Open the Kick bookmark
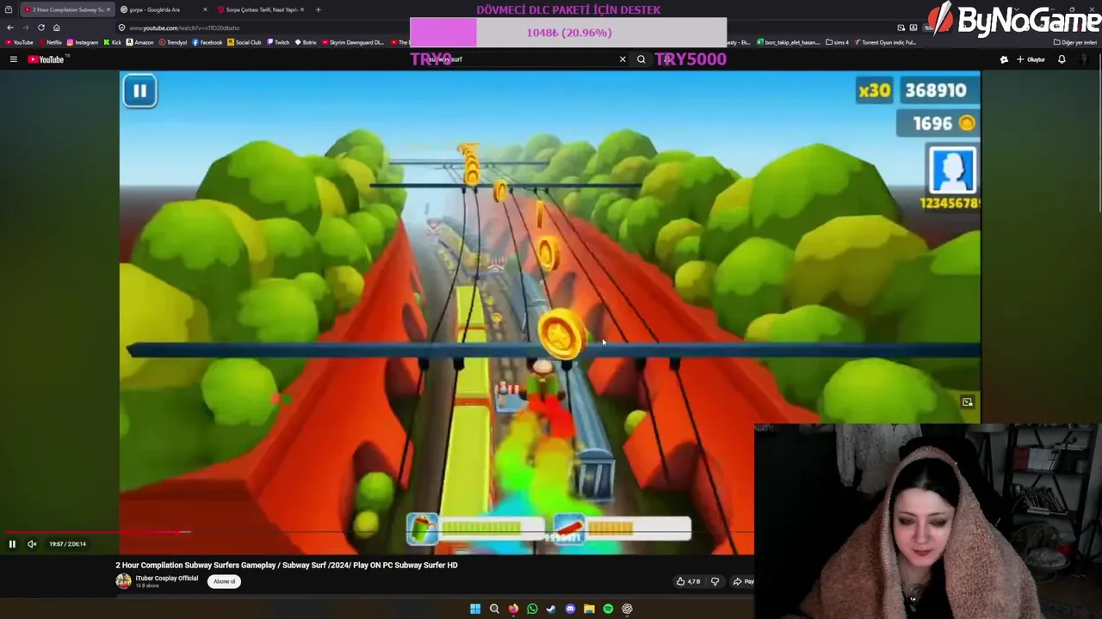Screen dimensions: 1102x619 tap(113, 42)
